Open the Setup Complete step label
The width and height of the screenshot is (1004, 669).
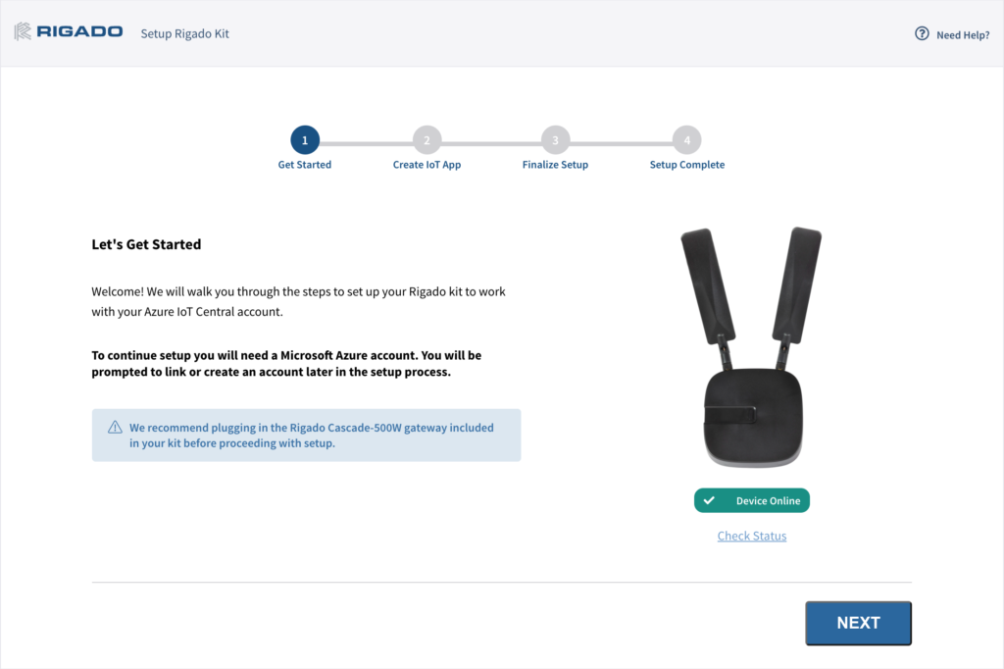(x=687, y=165)
